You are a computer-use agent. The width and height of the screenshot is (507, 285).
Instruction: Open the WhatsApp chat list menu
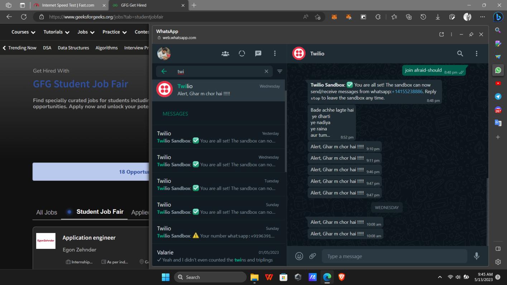tap(275, 54)
